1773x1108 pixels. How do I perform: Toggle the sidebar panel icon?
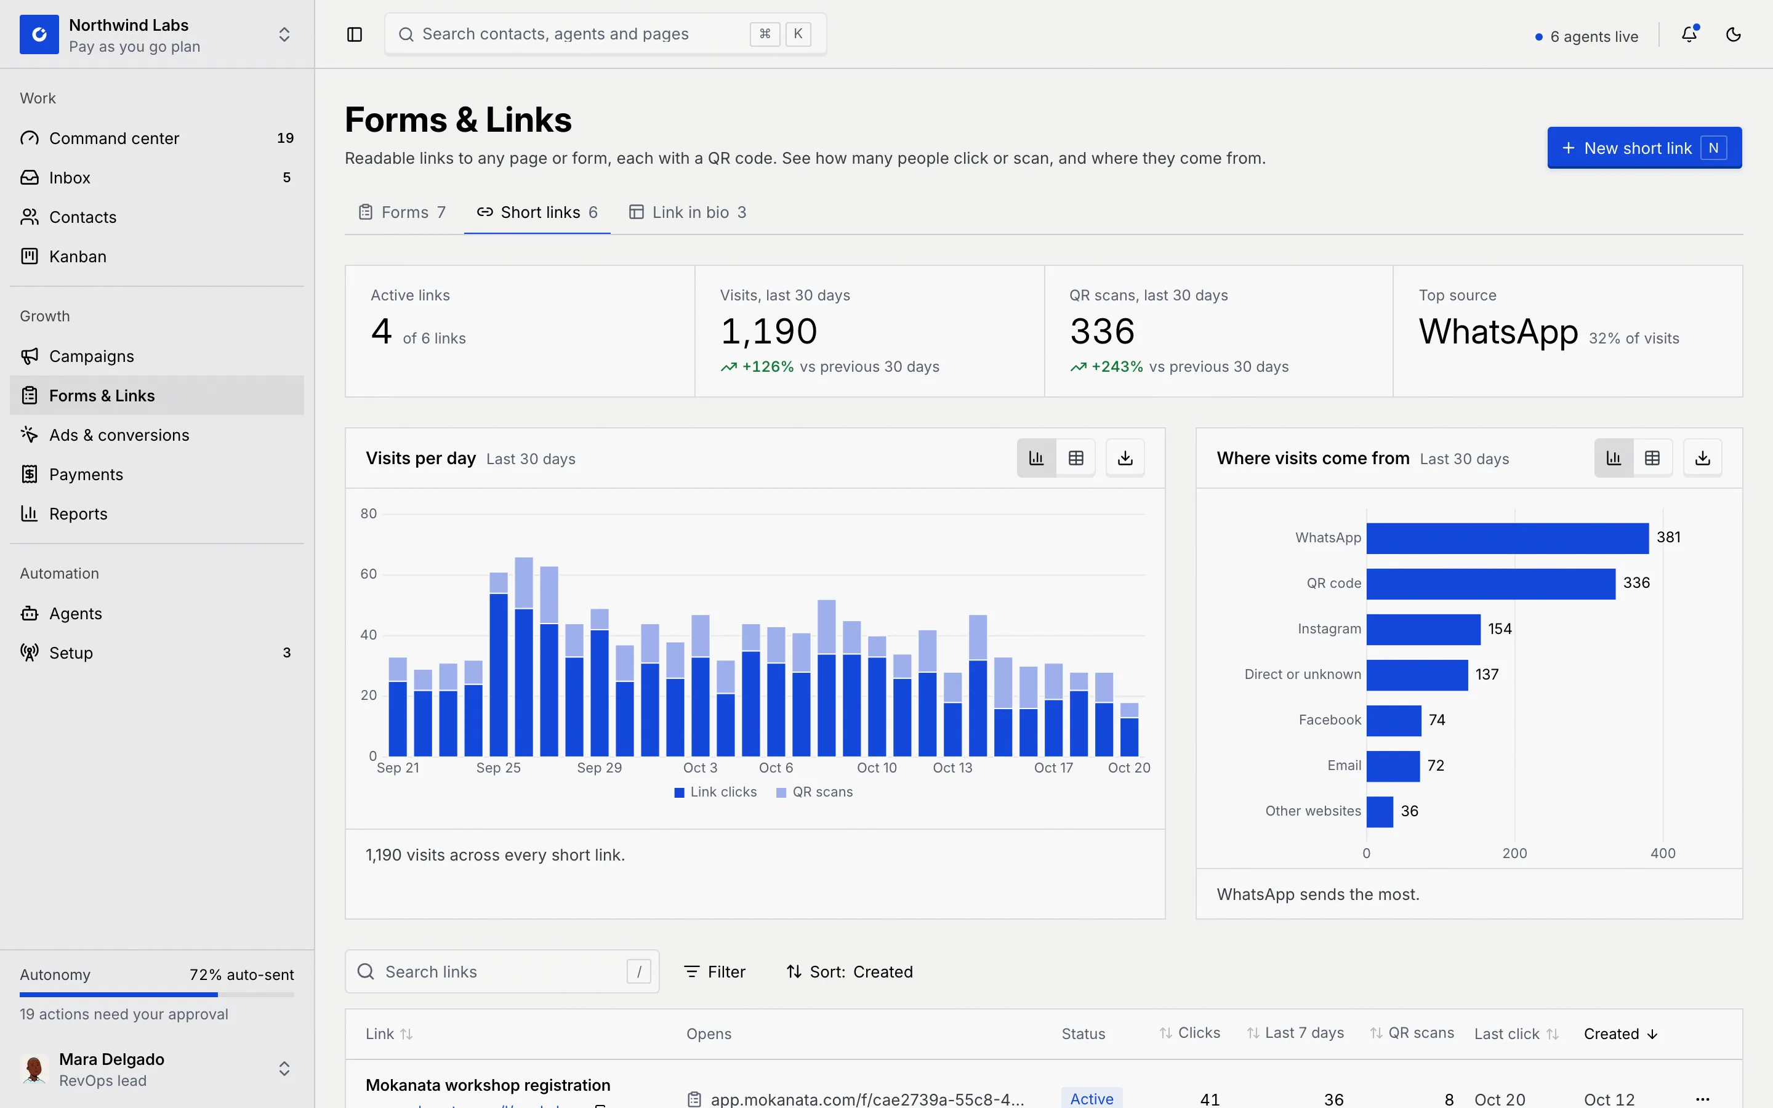355,34
